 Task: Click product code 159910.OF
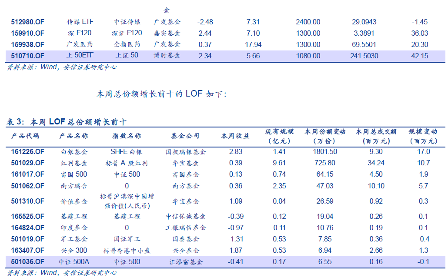[x=27, y=33]
